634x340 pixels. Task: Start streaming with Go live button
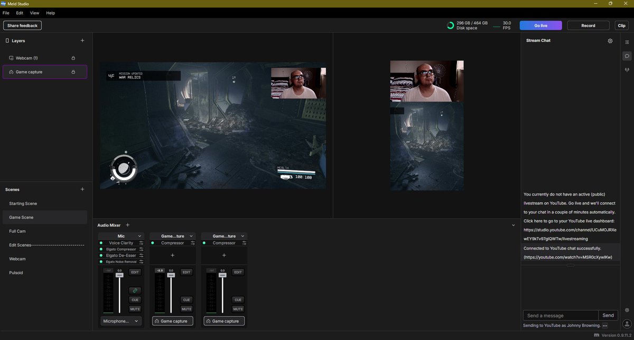tap(540, 25)
